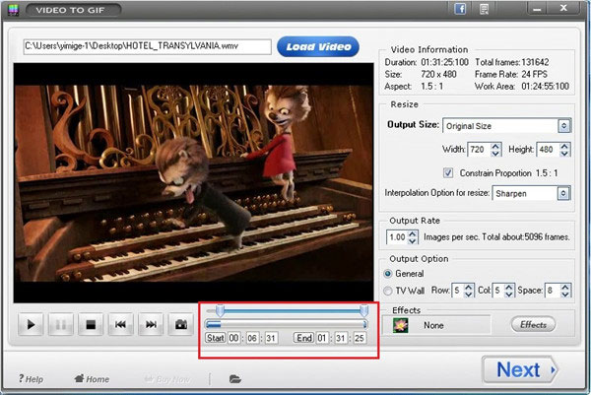Image resolution: width=591 pixels, height=395 pixels.
Task: Click the app logo icon in title bar
Action: (13, 10)
